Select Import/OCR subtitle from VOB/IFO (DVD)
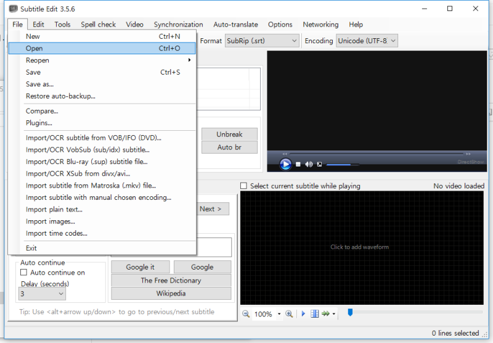The image size is (493, 343). [x=102, y=138]
